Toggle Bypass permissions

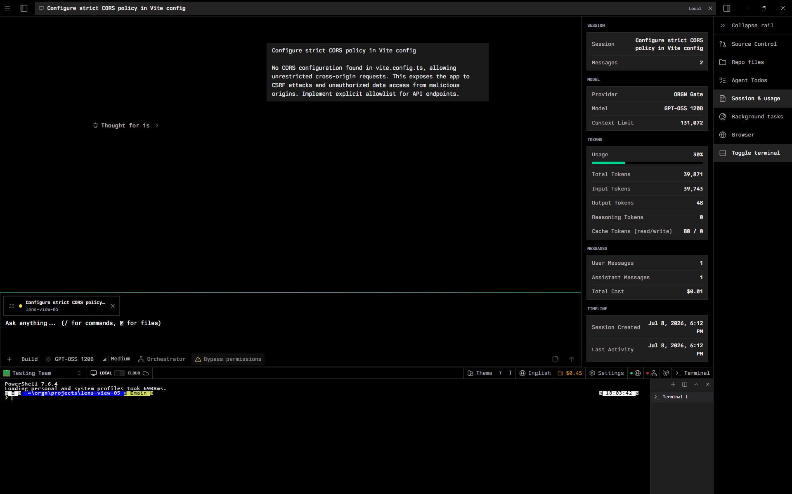(228, 359)
